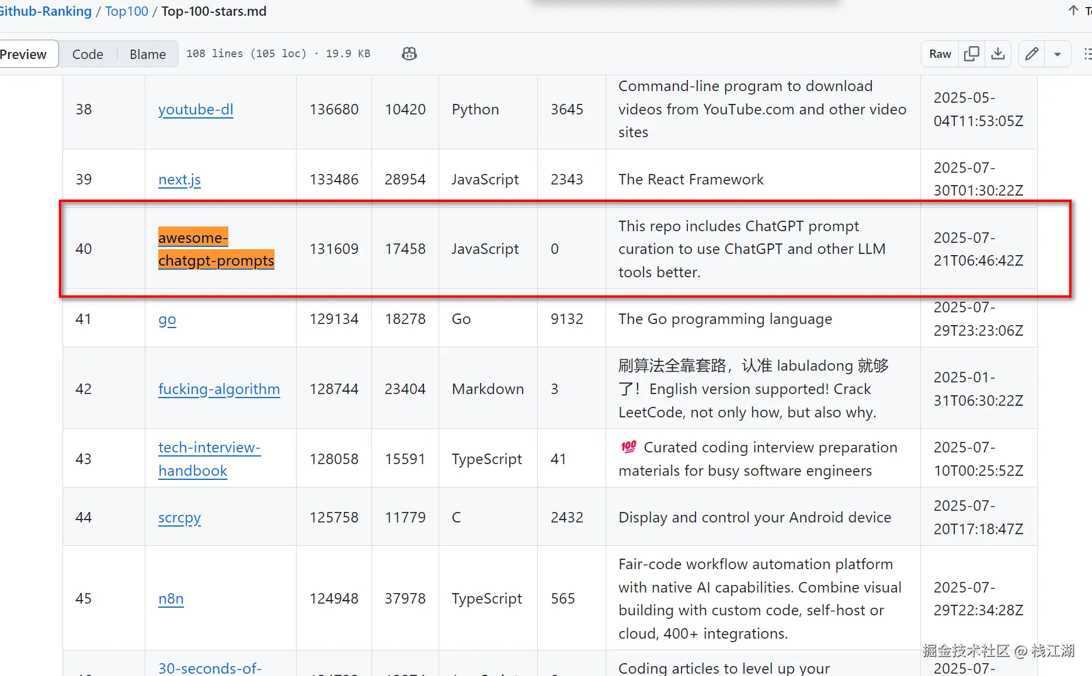This screenshot has width=1092, height=676.
Task: Click the awesome-chatgpt-prompts description text
Action: 752,249
